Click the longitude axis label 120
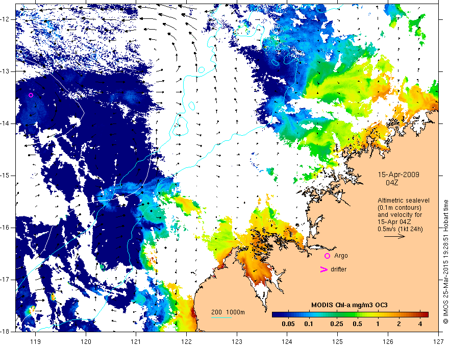 (86, 341)
